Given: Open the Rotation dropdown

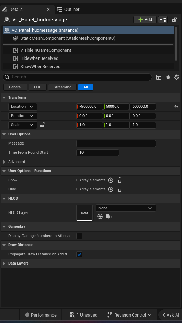Looking at the screenshot, I should tap(23, 116).
